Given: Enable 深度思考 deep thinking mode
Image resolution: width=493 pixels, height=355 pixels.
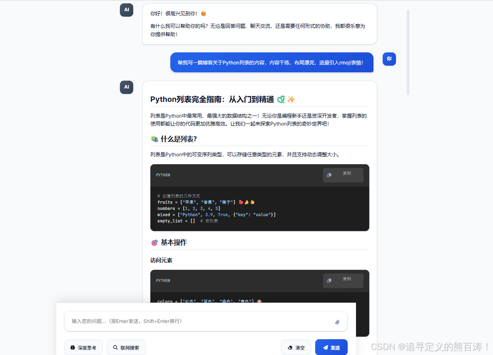Looking at the screenshot, I should coord(83,348).
